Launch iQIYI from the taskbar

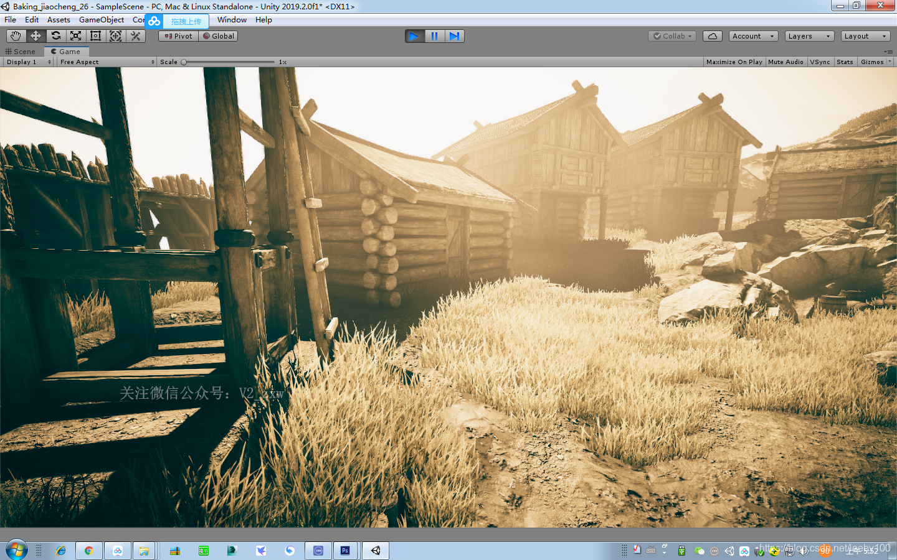click(204, 551)
